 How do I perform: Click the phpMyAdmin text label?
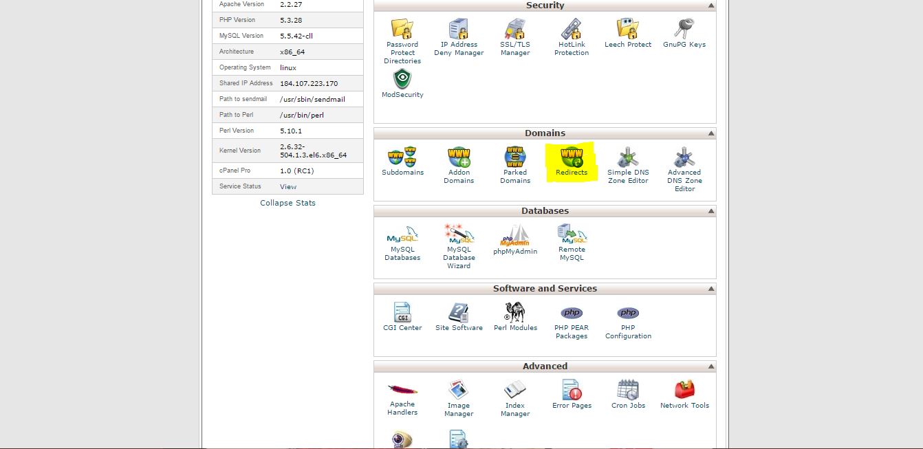point(515,252)
